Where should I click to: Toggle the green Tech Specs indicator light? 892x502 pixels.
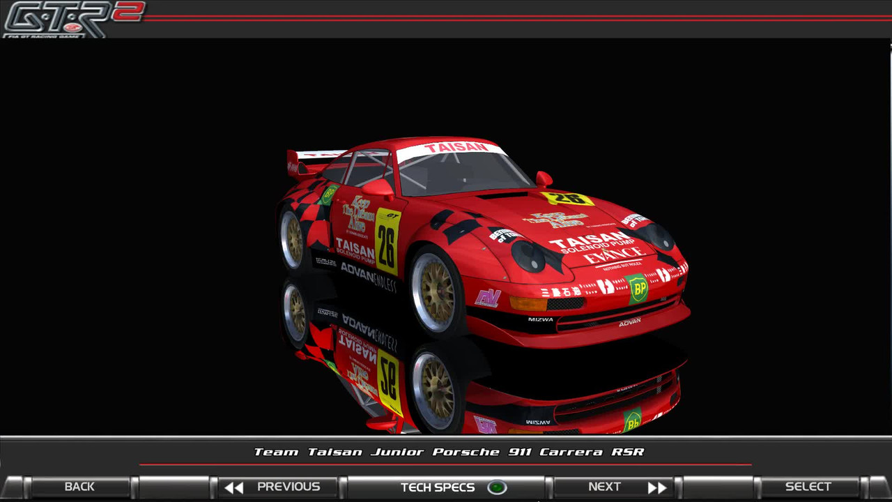tap(497, 487)
